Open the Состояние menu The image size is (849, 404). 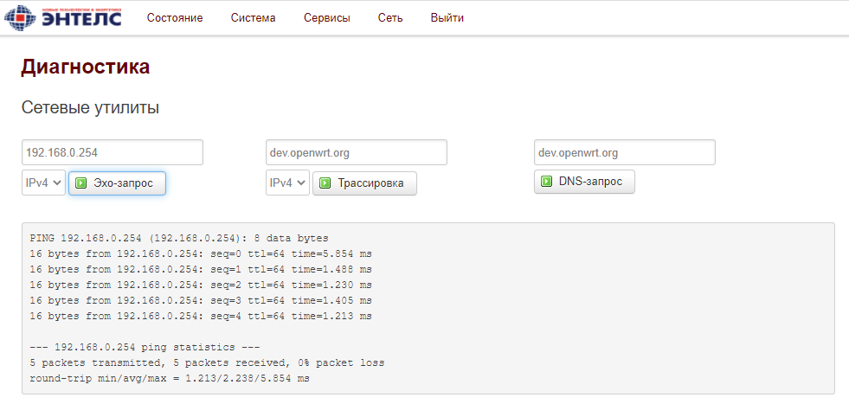(x=175, y=18)
